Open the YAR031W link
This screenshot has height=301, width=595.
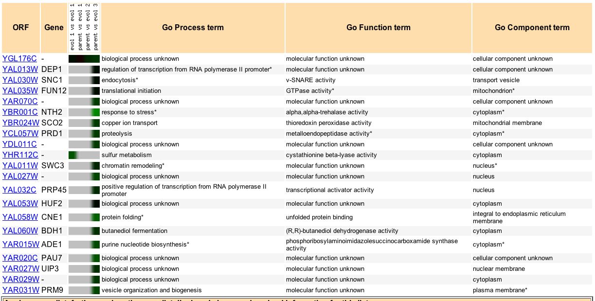[20, 290]
